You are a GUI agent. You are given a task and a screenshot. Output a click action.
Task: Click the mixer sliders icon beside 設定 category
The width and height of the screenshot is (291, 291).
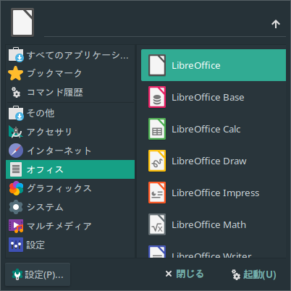16,245
